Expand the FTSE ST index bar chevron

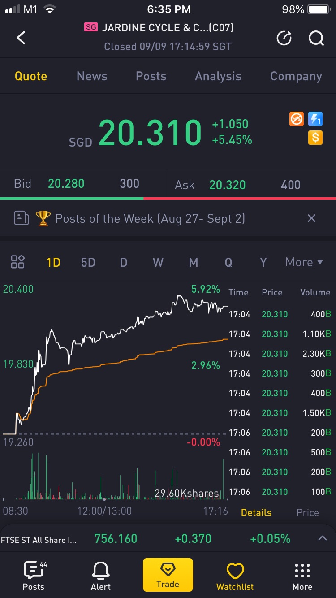(323, 538)
